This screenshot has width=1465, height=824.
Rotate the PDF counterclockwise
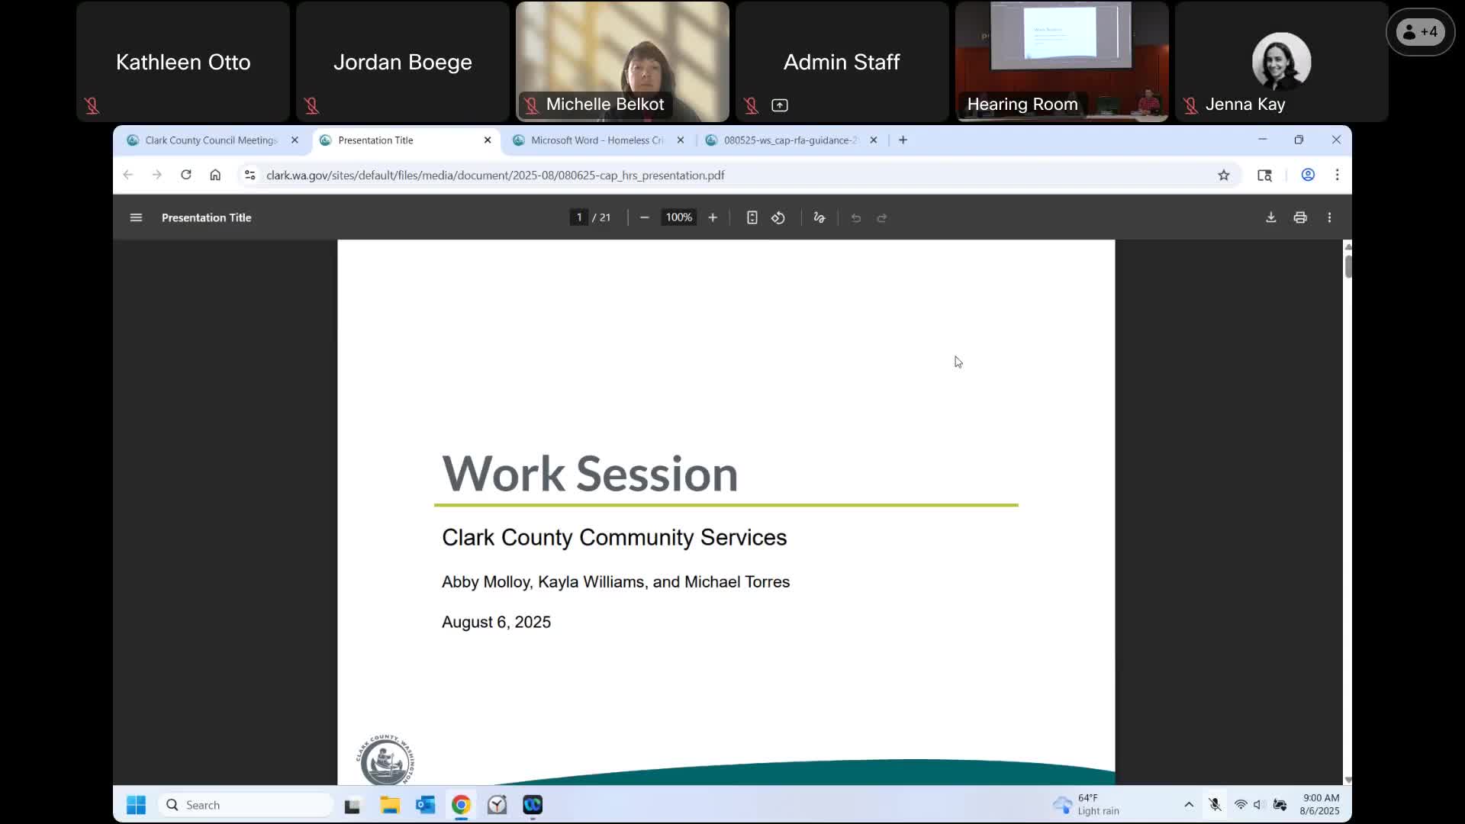tap(778, 217)
